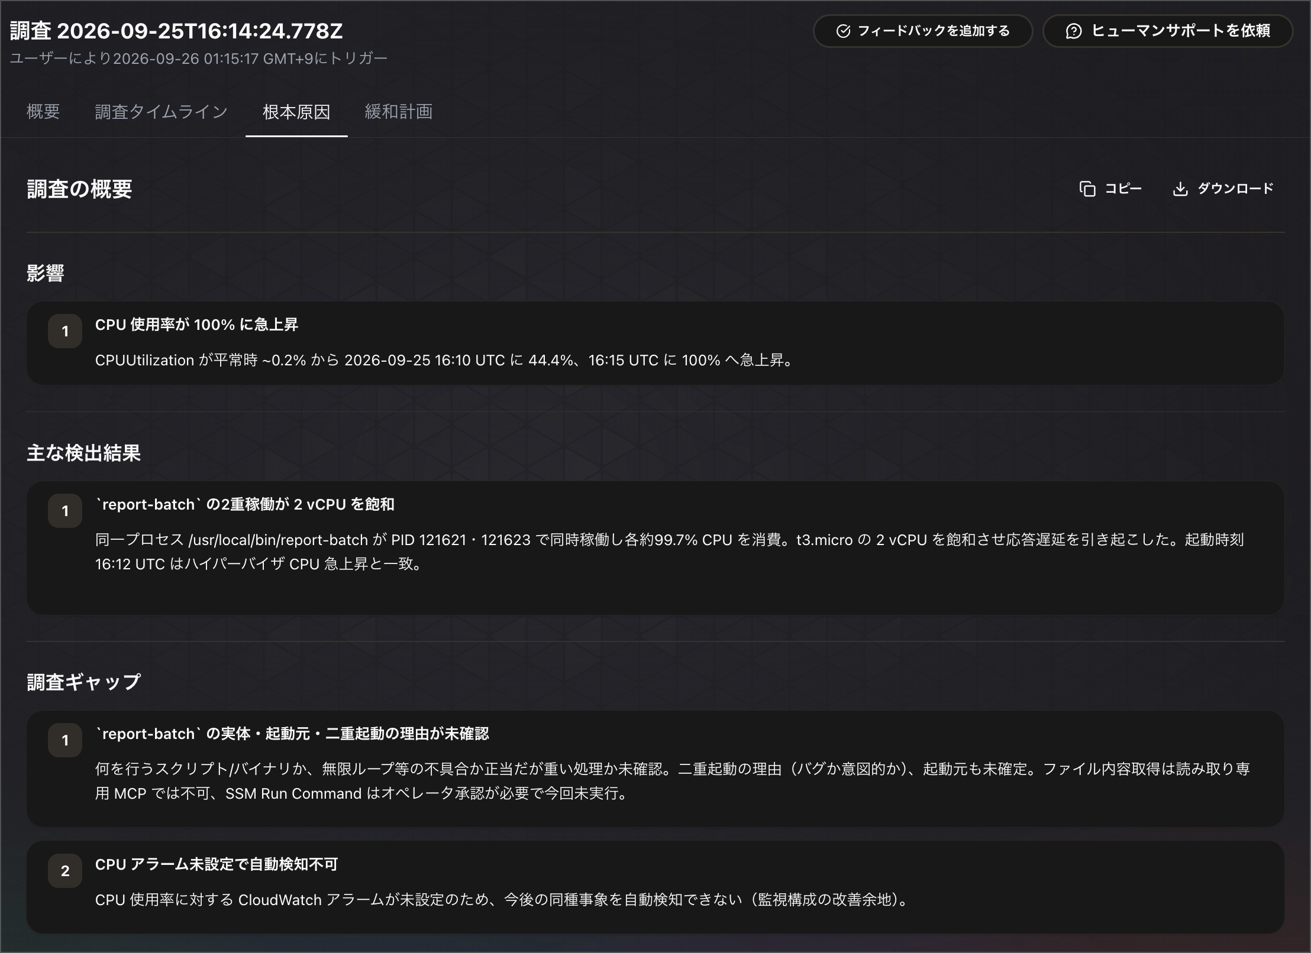Click title CPU アラーム未設定で自動検知不可

point(217,864)
